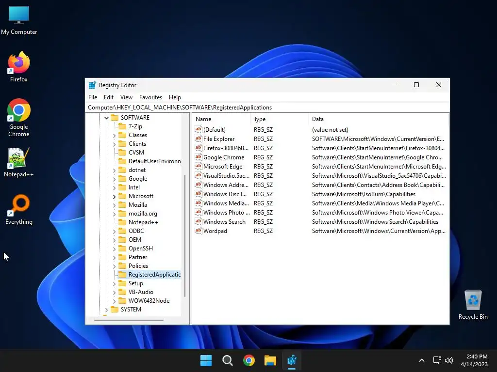Open the Recycle Bin desktop icon

pos(473,305)
